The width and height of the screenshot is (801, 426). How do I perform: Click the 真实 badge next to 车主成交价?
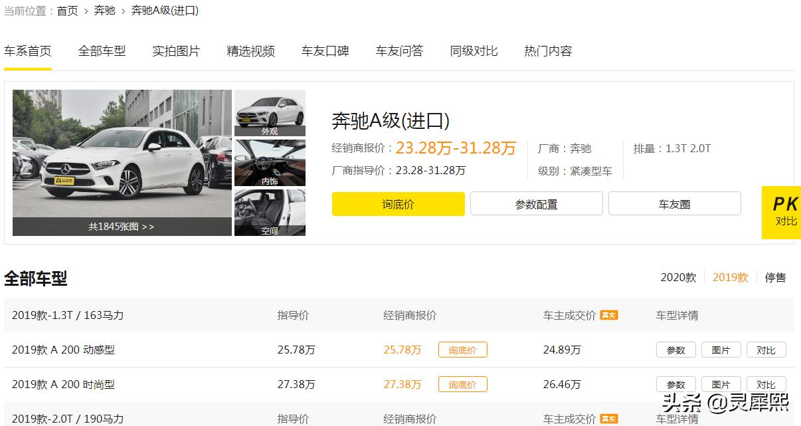click(x=608, y=316)
